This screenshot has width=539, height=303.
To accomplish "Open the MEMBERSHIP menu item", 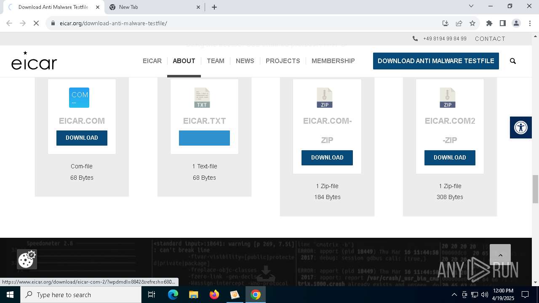I will [333, 61].
